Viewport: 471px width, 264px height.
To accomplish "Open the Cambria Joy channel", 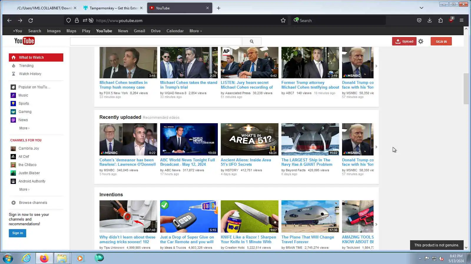I will pyautogui.click(x=29, y=148).
